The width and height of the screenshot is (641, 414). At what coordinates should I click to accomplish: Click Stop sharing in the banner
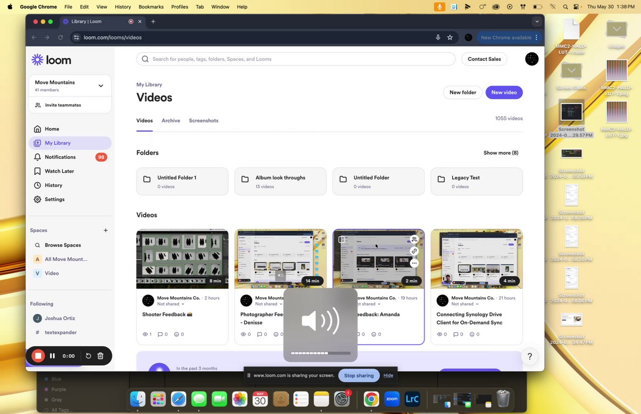click(x=359, y=375)
